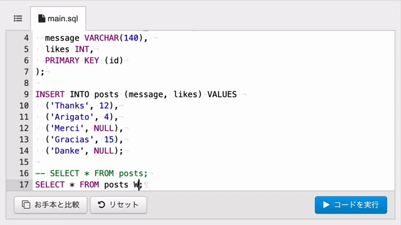Click the お手本と比較 compare button
This screenshot has height=225, width=401.
(51, 204)
